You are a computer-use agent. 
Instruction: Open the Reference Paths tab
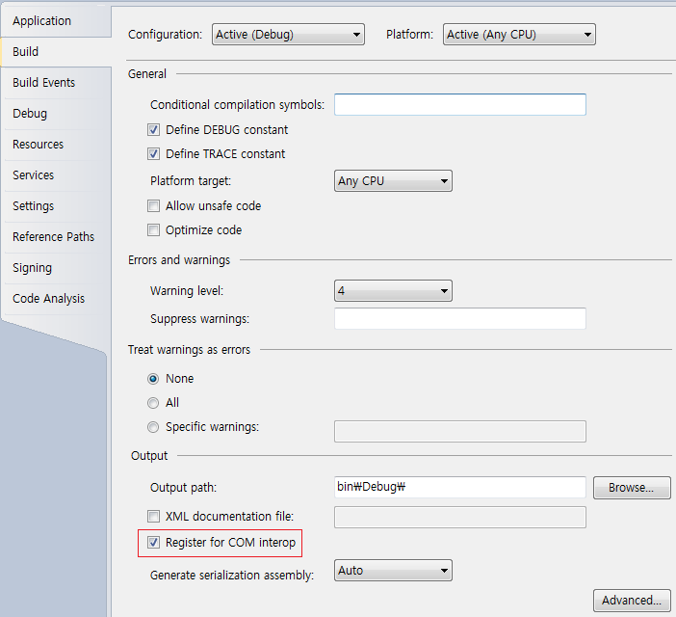click(x=56, y=237)
